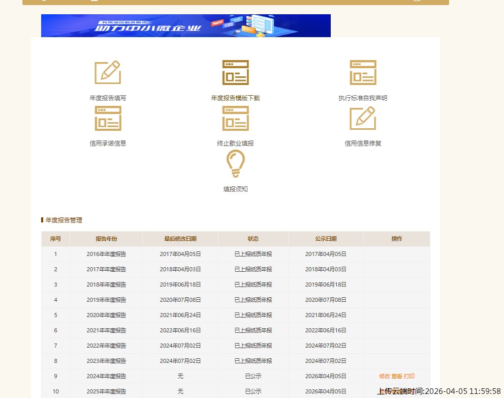Click the 终止歇业填报 icon

[235, 119]
